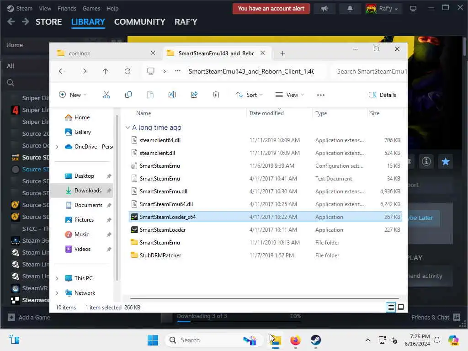
Task: Click the game info icon in Steam
Action: click(x=426, y=161)
